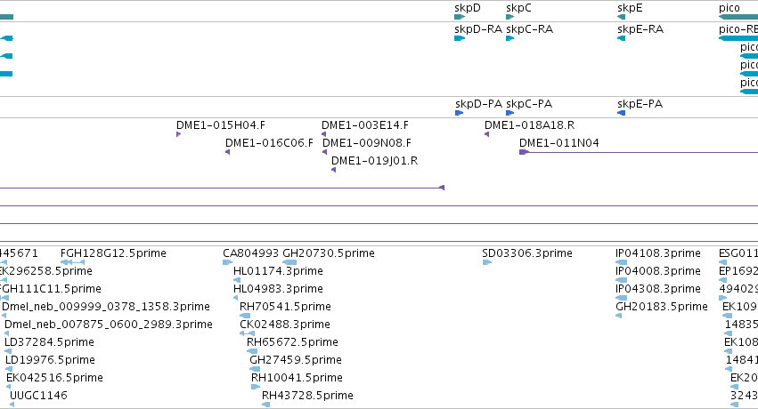Open the Dmel_neb_007875_0600_2989.3prime label
Screen dimensions: 758x409
[x=109, y=325]
